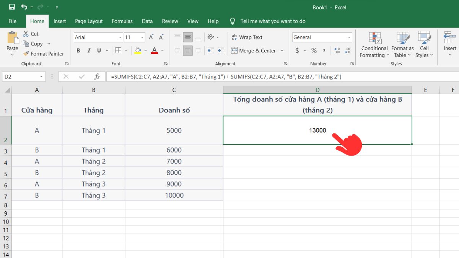Screen dimensions: 459x258
Task: Expand the General number format dropdown
Action: click(349, 37)
